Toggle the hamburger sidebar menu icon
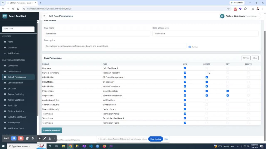 point(44,16)
